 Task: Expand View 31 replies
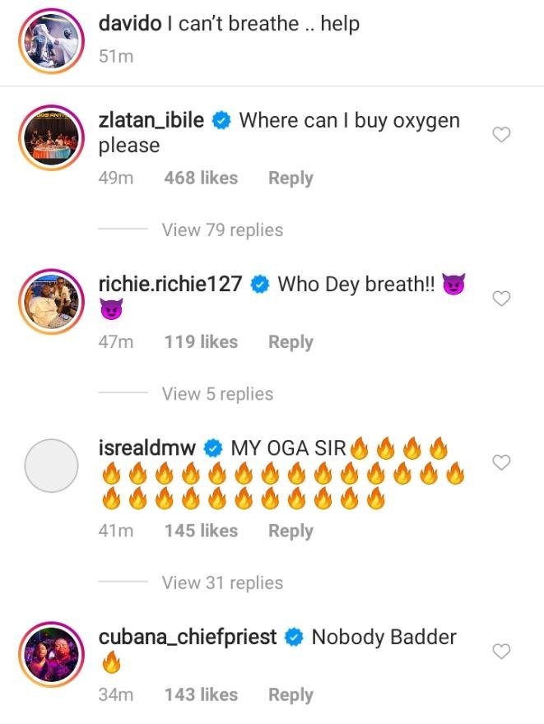pos(222,582)
